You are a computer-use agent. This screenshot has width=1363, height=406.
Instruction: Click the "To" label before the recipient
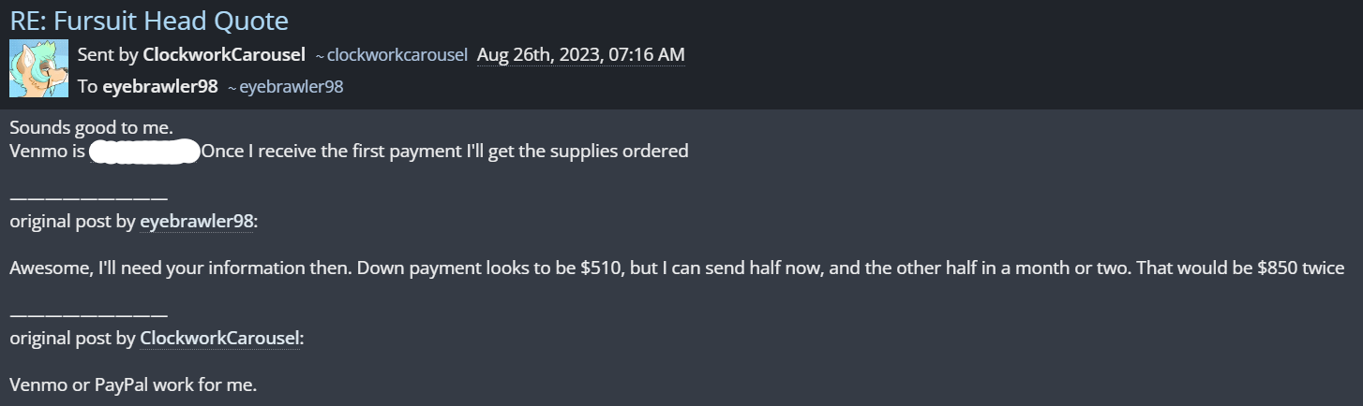pos(87,86)
